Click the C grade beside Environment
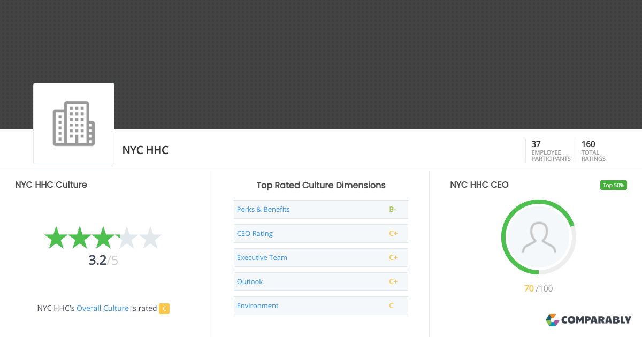Screen dimensions: 642x337 coord(392,305)
